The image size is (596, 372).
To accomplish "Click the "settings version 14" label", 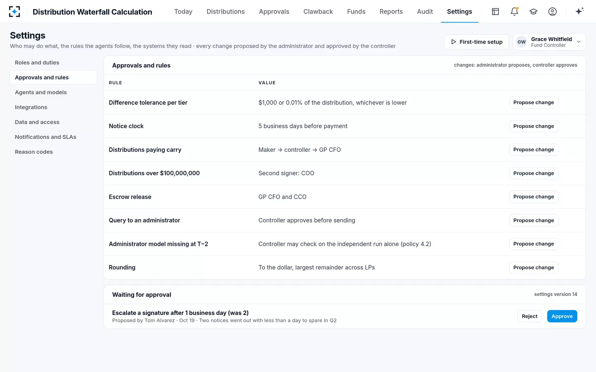I will click(555, 294).
